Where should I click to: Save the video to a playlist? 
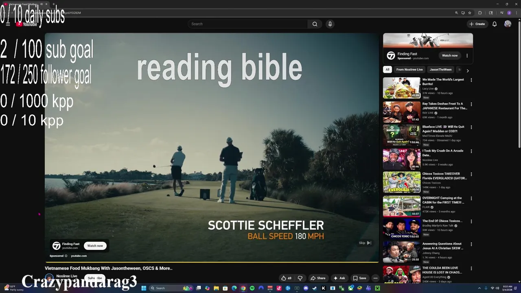point(359,278)
